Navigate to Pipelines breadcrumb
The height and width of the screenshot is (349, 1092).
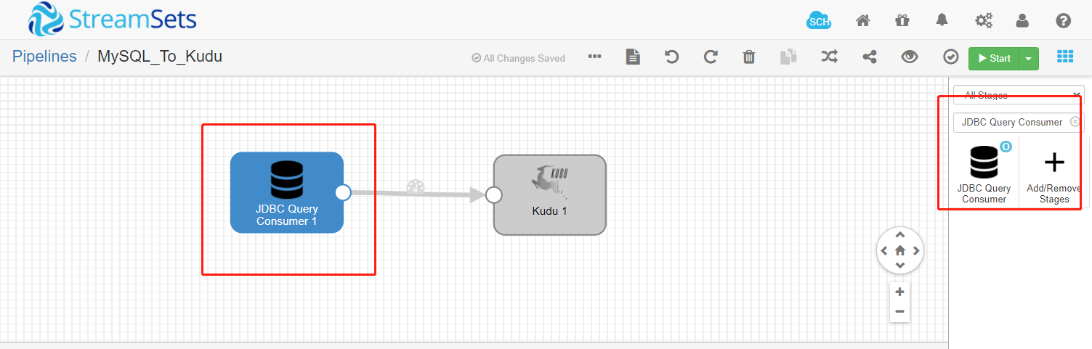pos(44,57)
